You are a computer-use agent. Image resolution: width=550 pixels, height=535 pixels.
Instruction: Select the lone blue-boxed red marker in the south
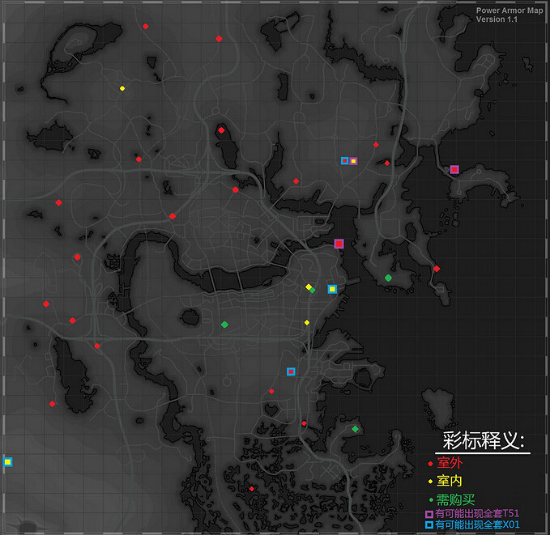point(291,372)
